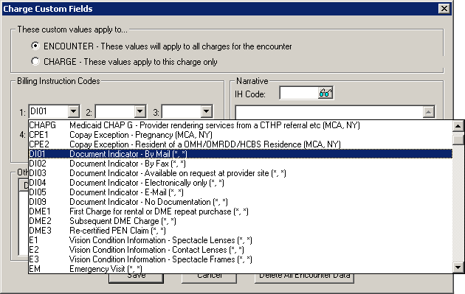Image resolution: width=465 pixels, height=294 pixels.
Task: Click scroll thumb of code list
Action: [x=458, y=139]
